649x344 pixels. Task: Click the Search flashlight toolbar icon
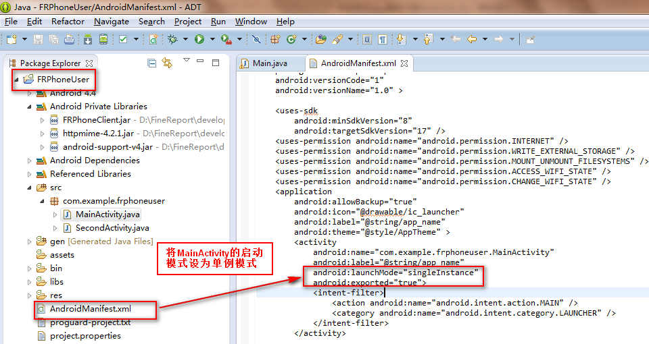pyautogui.click(x=337, y=39)
